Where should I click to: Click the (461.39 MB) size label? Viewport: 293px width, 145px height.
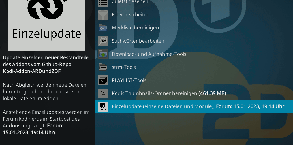(212, 93)
